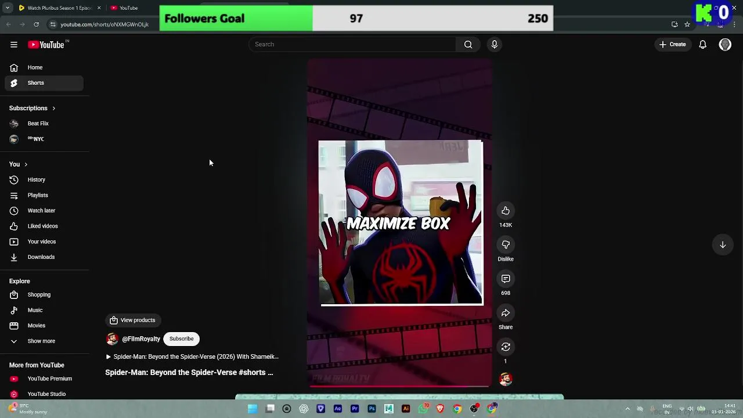Viewport: 743px width, 418px height.
Task: Go to next Short with down arrow
Action: [x=723, y=245]
